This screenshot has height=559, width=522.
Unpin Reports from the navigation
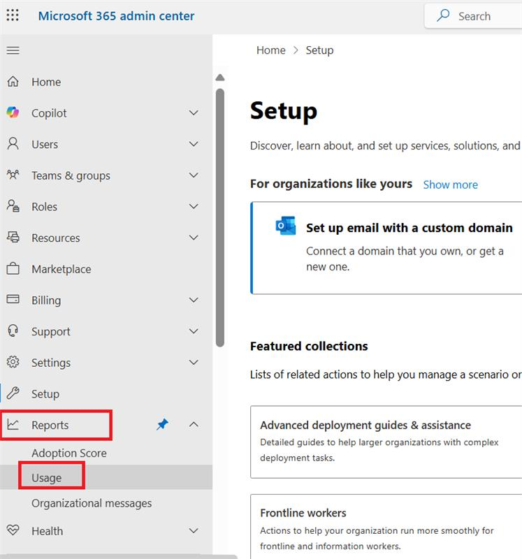[162, 425]
